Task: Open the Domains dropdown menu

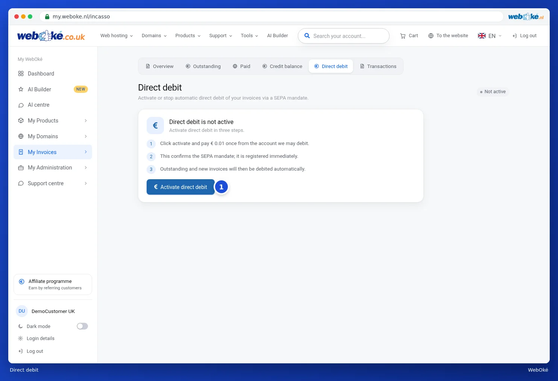Action: pos(154,36)
